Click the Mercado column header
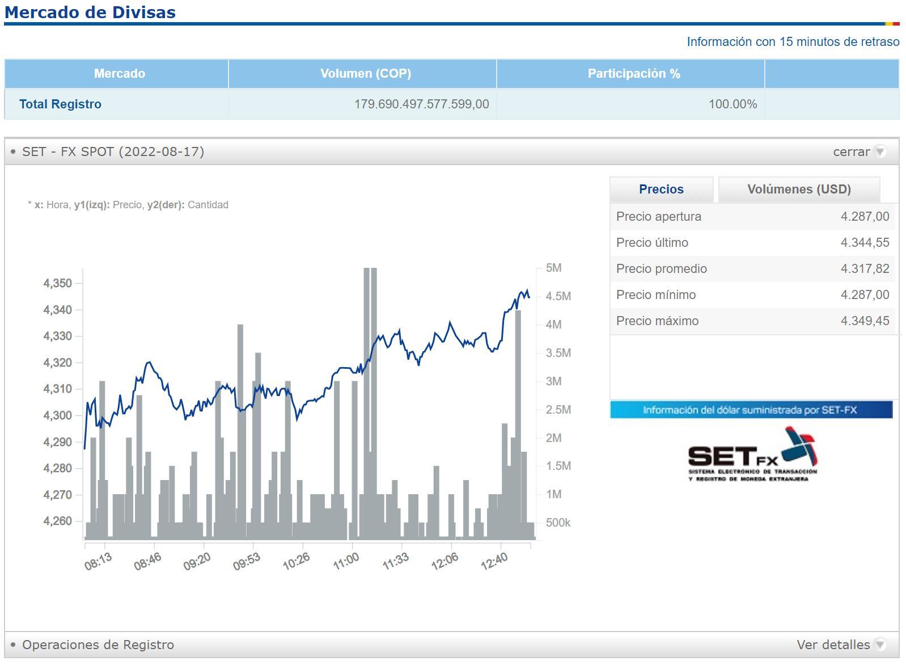Image resolution: width=906 pixels, height=665 pixels. [119, 74]
